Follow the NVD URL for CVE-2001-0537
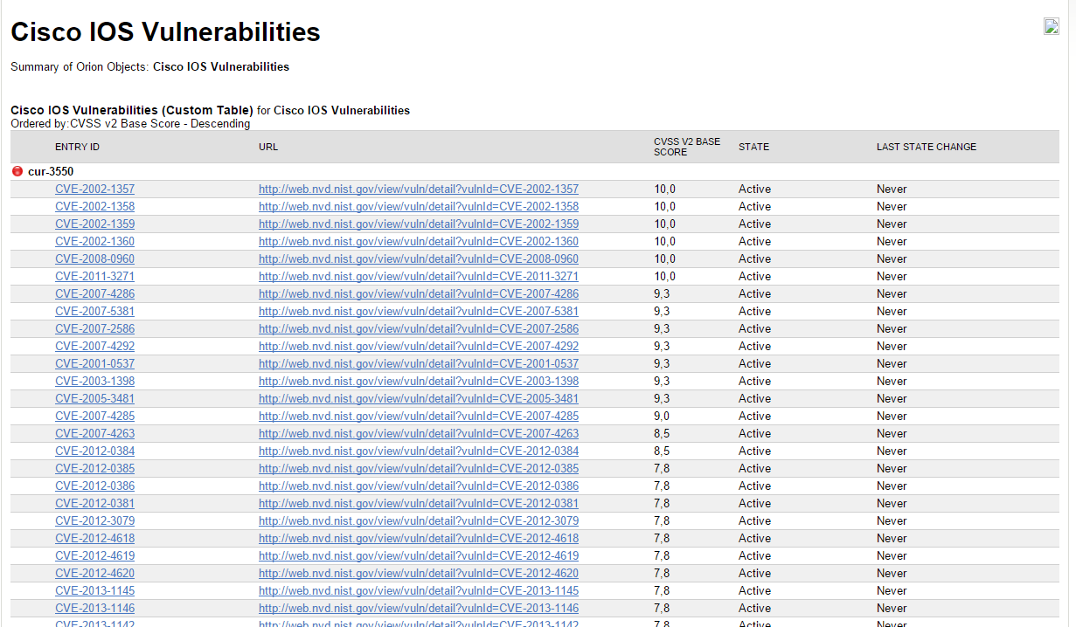 [x=419, y=363]
